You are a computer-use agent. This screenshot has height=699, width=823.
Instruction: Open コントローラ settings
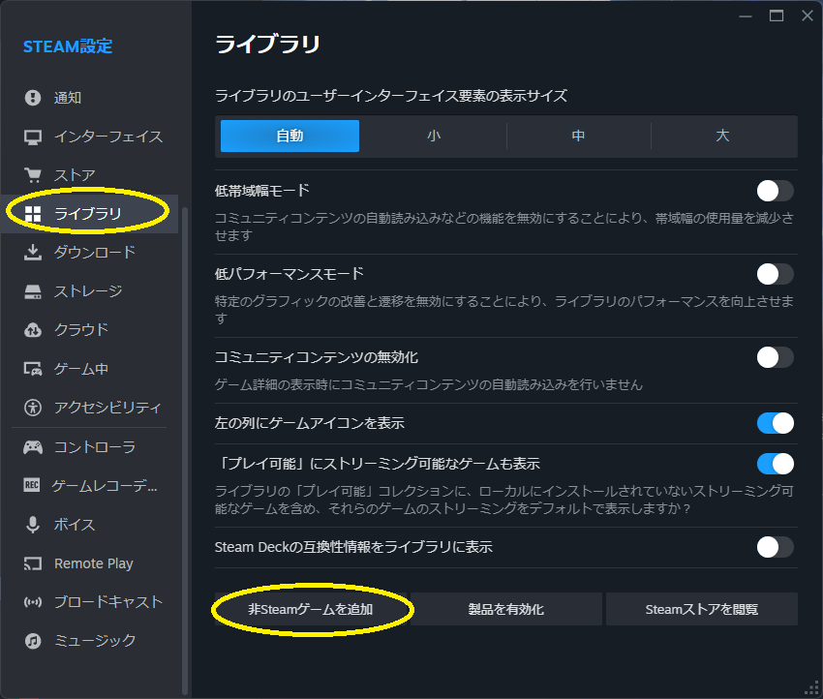(x=89, y=447)
